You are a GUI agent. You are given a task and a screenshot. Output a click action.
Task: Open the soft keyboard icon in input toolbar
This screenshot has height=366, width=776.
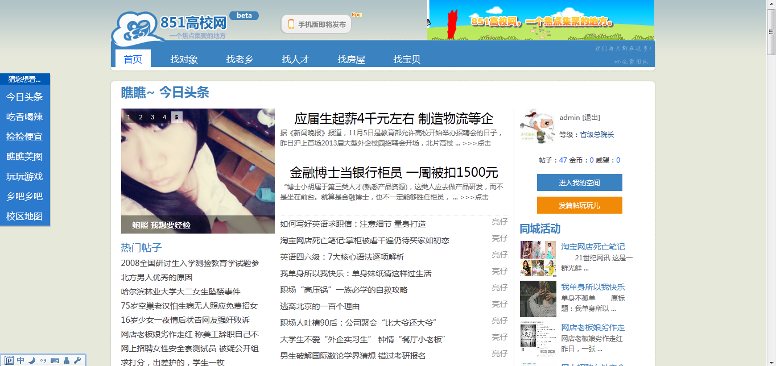(55, 360)
